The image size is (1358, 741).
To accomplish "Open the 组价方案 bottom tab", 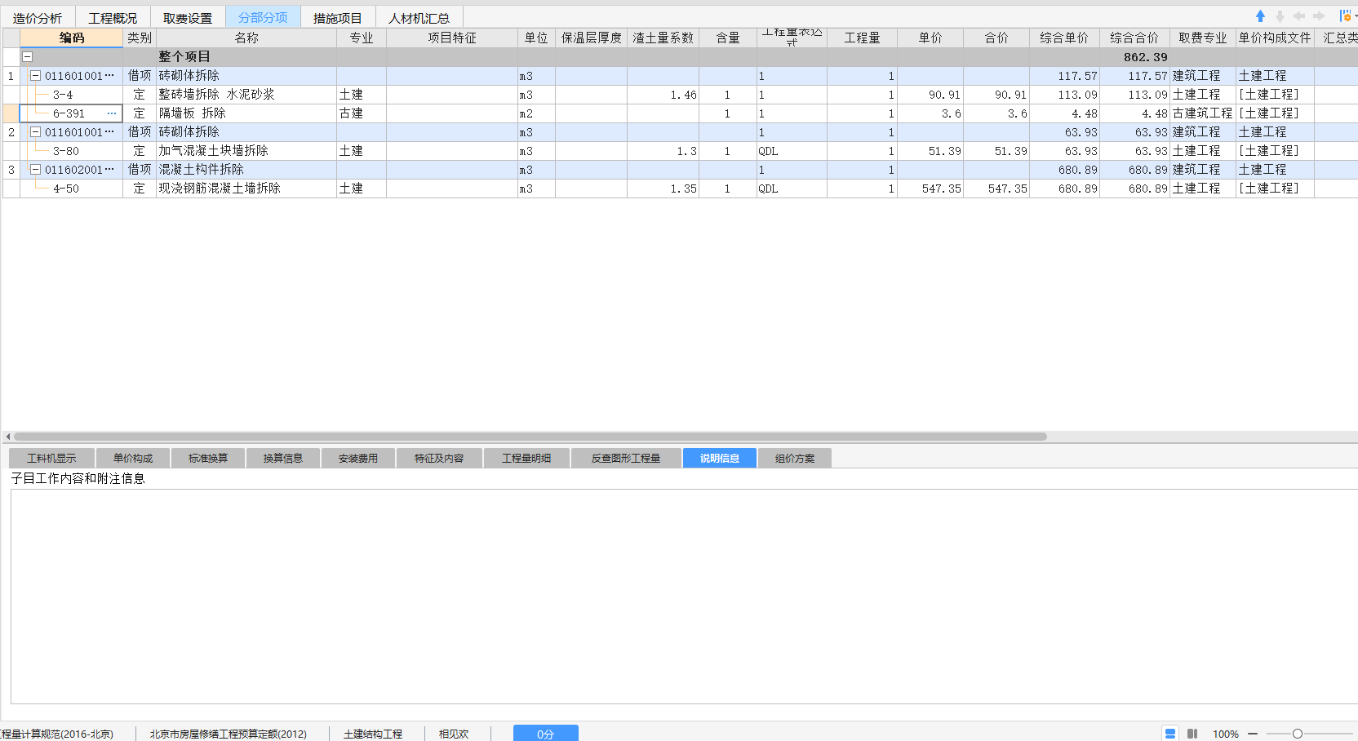I will tap(795, 459).
